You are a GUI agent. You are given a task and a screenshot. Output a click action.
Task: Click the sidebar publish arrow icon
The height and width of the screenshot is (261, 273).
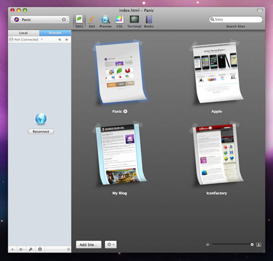[x=31, y=250]
